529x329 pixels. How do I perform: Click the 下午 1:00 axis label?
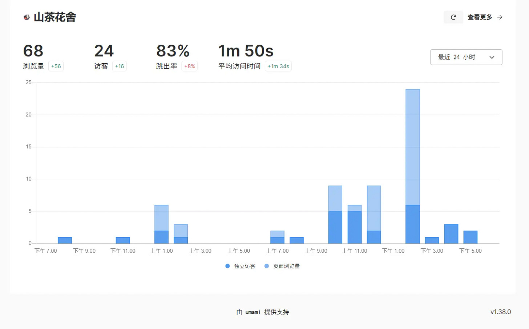[x=393, y=251]
